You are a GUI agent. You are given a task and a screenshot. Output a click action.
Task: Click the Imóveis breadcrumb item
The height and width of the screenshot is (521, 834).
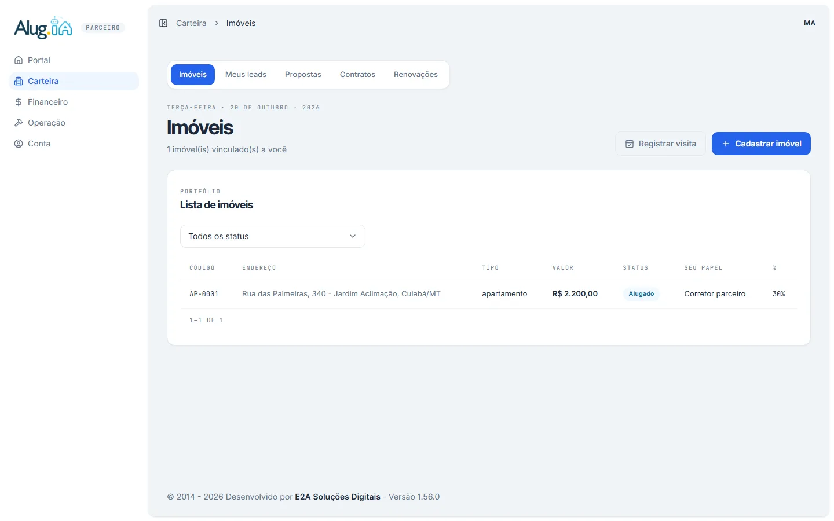click(241, 23)
